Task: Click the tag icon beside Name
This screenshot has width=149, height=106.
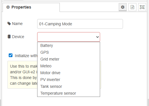Action: tap(9, 24)
